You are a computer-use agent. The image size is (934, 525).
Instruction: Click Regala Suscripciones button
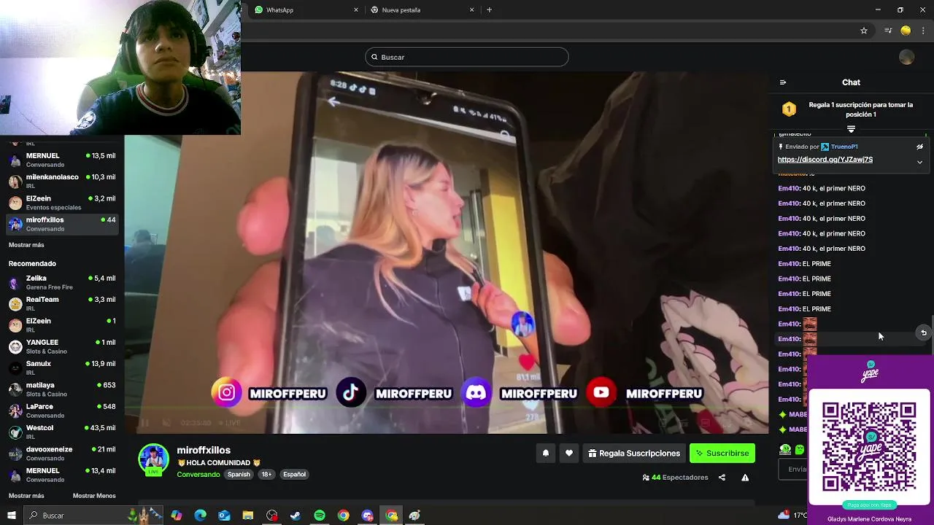tap(634, 453)
